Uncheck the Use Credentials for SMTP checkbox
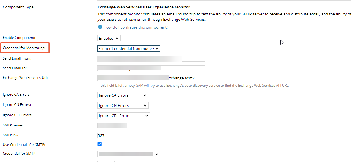This screenshot has width=351, height=162. (x=99, y=144)
